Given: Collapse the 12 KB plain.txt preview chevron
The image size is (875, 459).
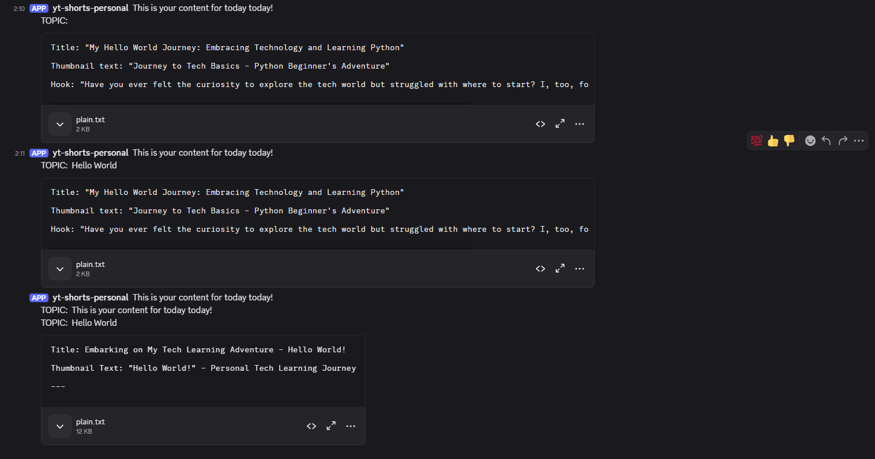Looking at the screenshot, I should (60, 427).
